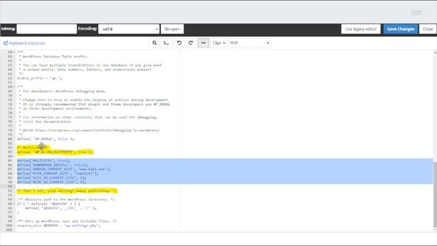This screenshot has height=246, width=437.
Task: Close the file editor
Action: click(427, 29)
